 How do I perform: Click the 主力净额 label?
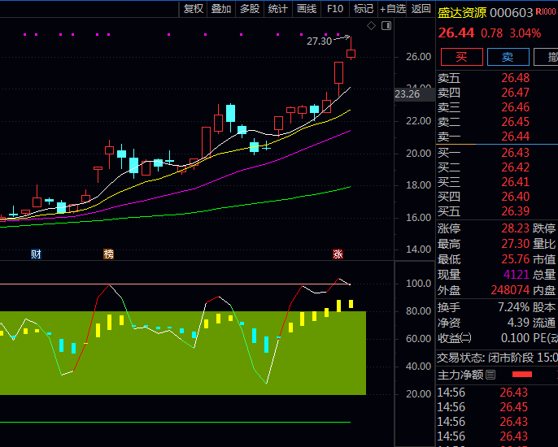tap(460, 375)
